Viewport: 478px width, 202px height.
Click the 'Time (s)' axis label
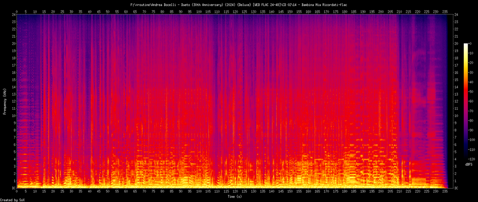coord(235,196)
